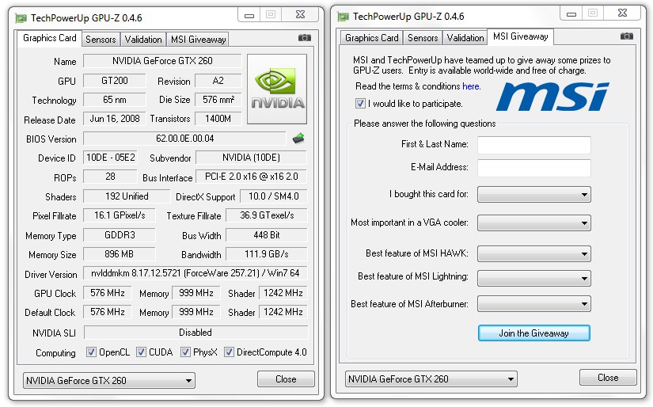Click the ROPs value 28
653x407 pixels.
click(x=110, y=177)
